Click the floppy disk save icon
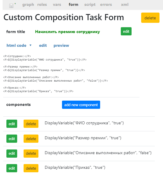The height and width of the screenshot is (179, 163). point(11,6)
